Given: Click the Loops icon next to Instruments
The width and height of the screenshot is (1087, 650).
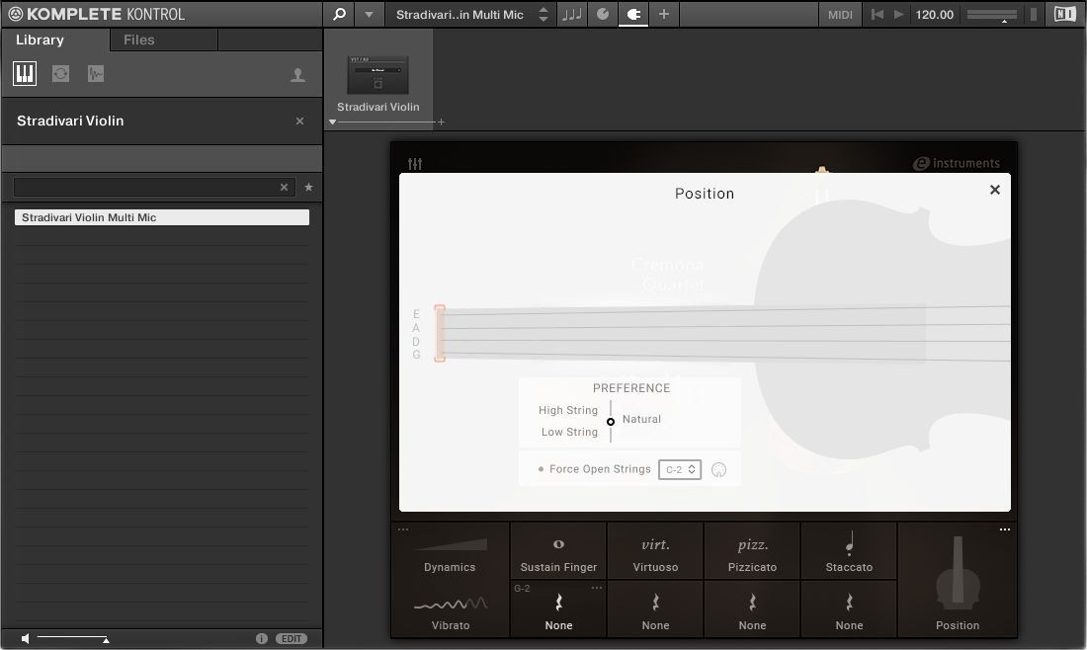Looking at the screenshot, I should (59, 73).
